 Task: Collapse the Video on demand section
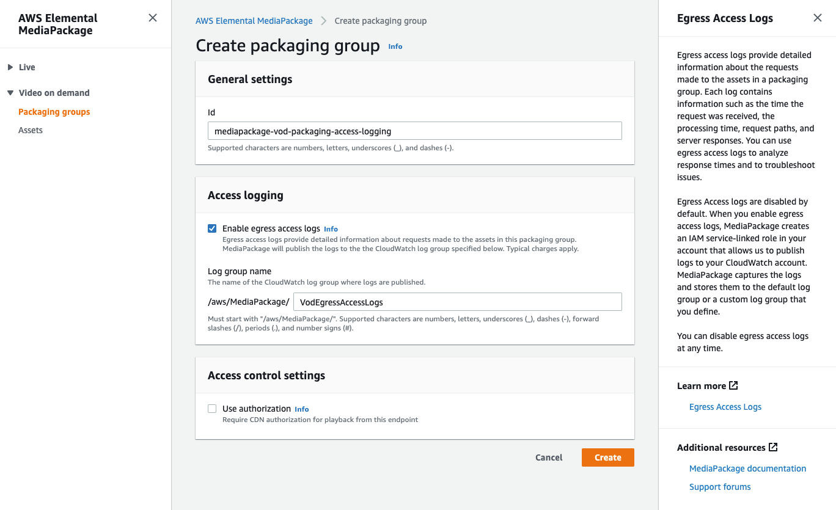click(10, 93)
